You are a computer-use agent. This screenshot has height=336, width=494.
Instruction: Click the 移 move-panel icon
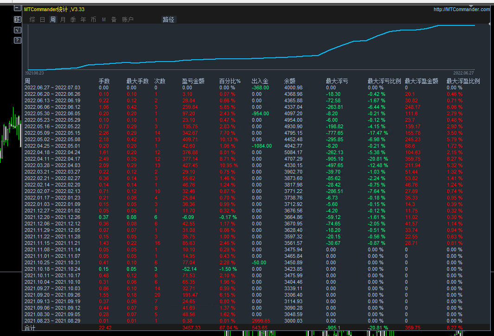(x=18, y=19)
